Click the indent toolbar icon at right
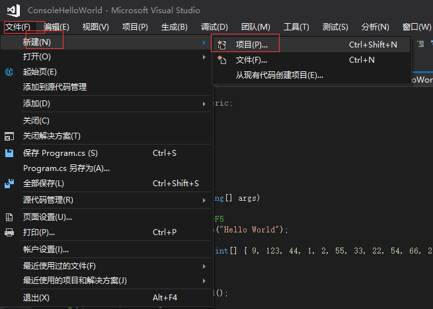Image resolution: width=433 pixels, height=309 pixels. click(420, 44)
